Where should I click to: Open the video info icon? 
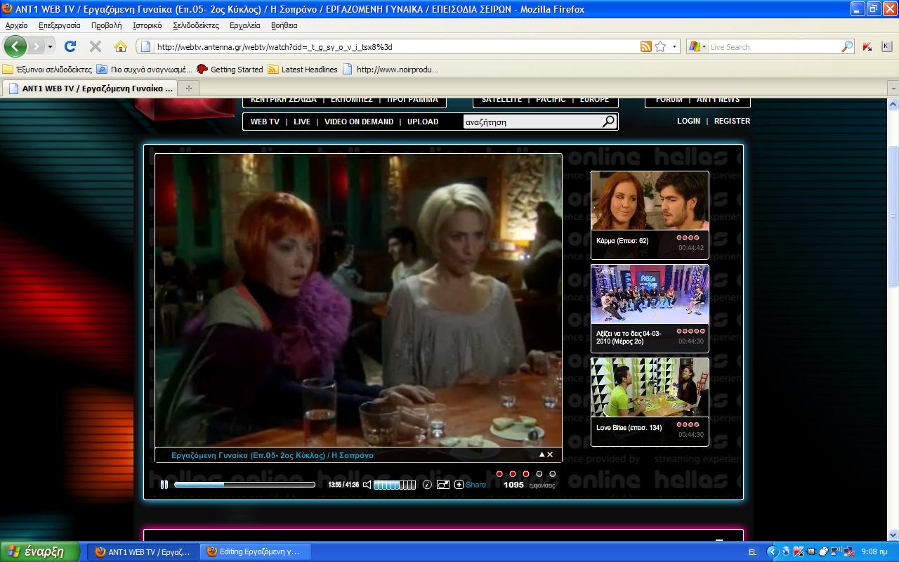click(x=427, y=485)
